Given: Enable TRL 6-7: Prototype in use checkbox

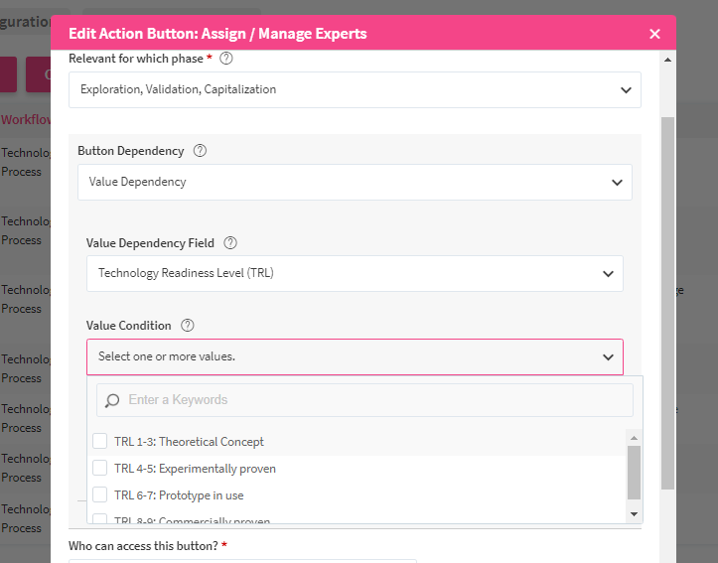Looking at the screenshot, I should coord(100,495).
